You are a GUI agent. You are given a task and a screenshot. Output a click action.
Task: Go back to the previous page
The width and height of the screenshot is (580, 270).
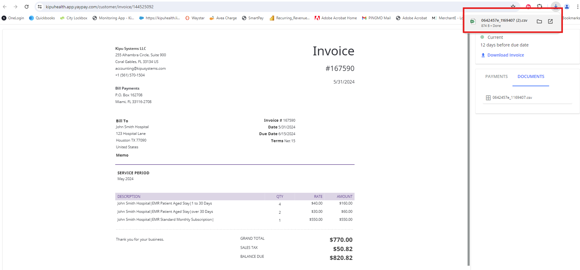pos(5,7)
